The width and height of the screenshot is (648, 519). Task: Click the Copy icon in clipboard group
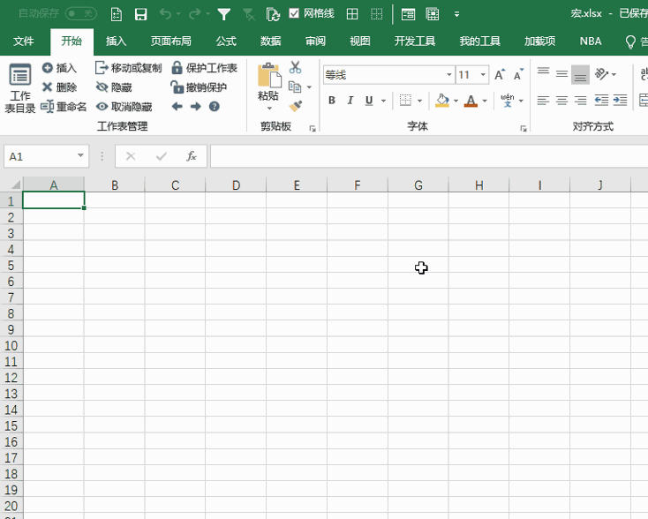pyautogui.click(x=295, y=86)
